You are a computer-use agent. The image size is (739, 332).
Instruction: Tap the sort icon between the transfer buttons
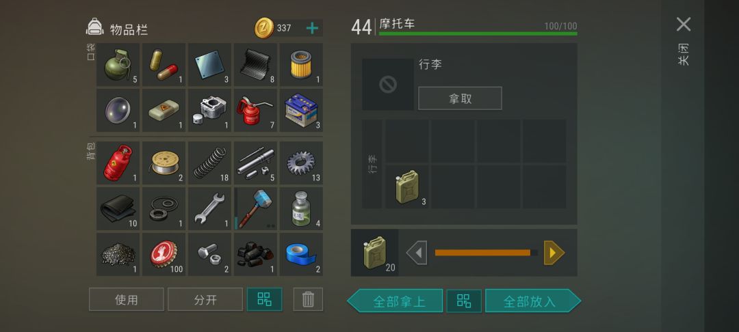point(464,301)
